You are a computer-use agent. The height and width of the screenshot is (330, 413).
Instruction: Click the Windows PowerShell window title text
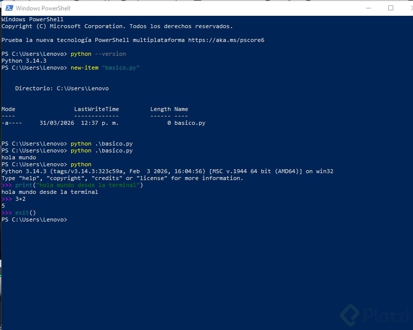click(x=43, y=8)
